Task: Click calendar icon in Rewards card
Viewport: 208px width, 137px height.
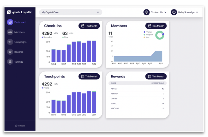Action: [x=150, y=76]
